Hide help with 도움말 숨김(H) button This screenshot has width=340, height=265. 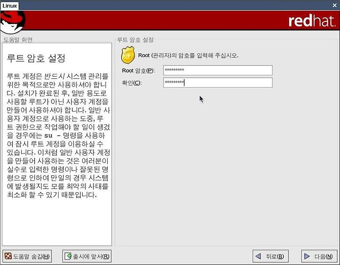pos(27,256)
